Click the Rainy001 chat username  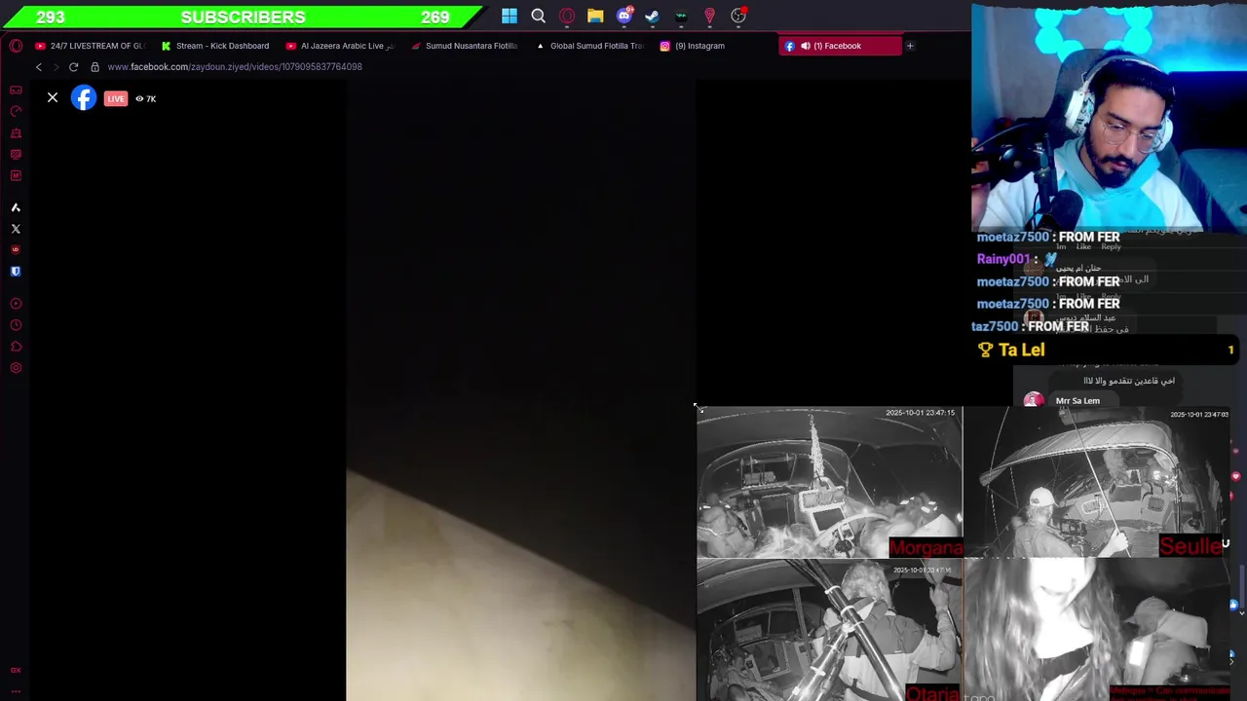1003,259
